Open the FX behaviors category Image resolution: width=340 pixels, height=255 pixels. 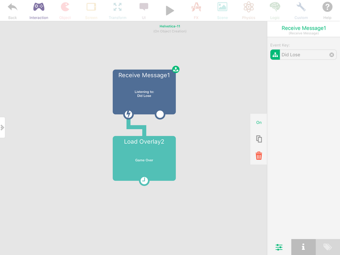coord(196,11)
